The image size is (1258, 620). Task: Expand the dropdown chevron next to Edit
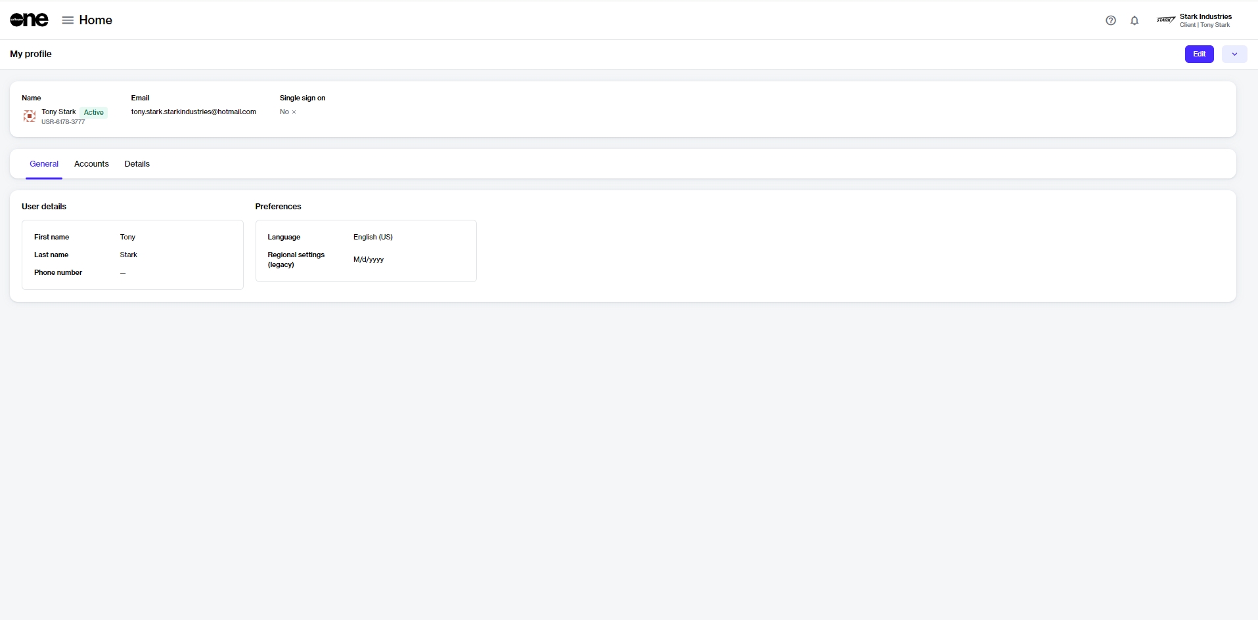1234,54
